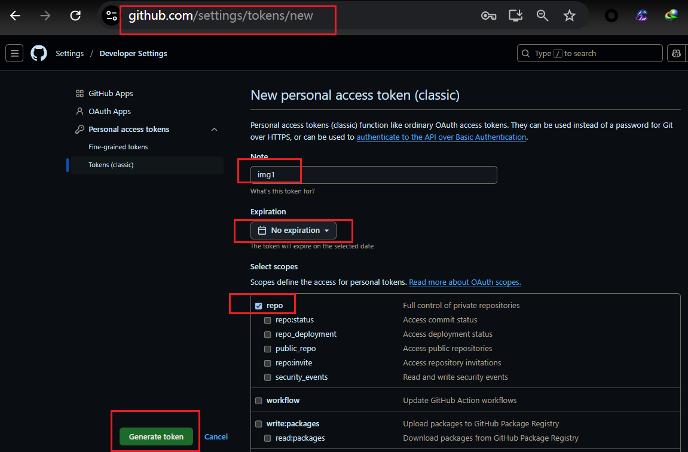This screenshot has height=452, width=688.
Task: Click the password key icon in address bar
Action: 488,16
